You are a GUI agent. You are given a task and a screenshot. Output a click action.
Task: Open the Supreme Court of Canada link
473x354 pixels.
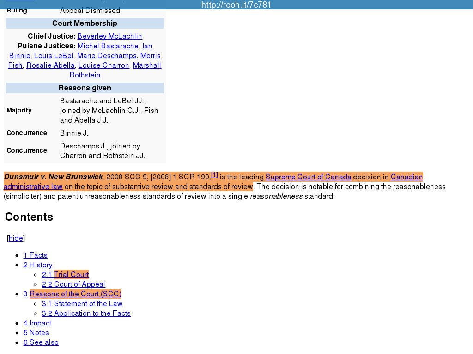(x=308, y=177)
